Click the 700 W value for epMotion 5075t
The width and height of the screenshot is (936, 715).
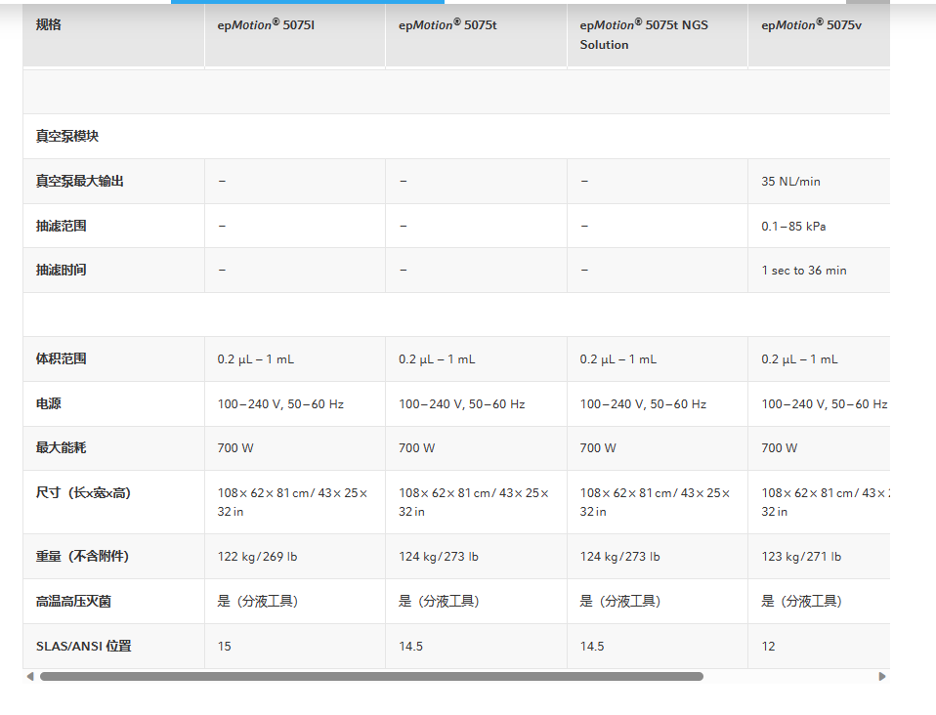coord(416,448)
